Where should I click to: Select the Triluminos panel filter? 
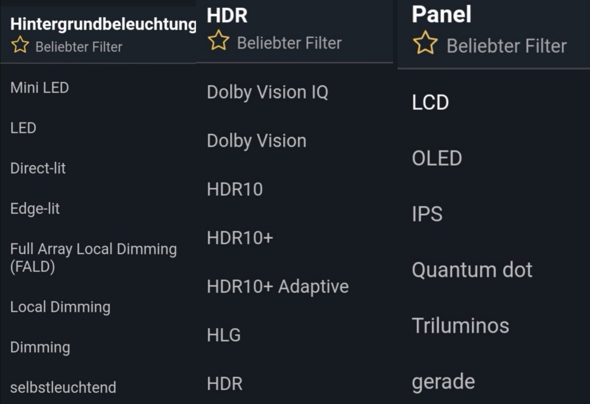(x=460, y=325)
